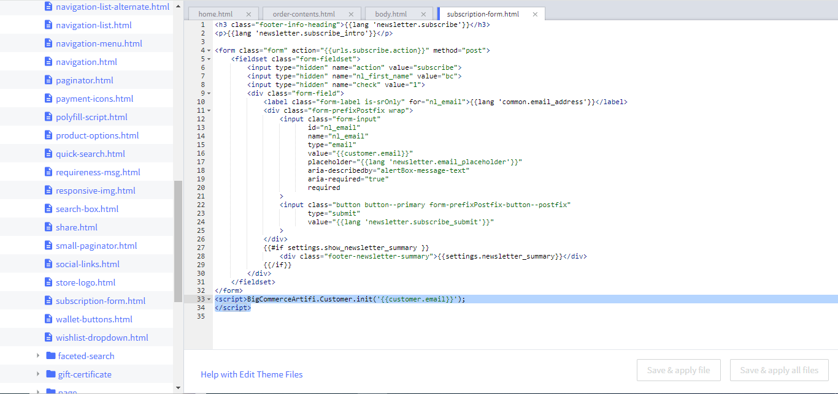
Task: Collapse code fold arrow at line 33
Action: coord(209,299)
